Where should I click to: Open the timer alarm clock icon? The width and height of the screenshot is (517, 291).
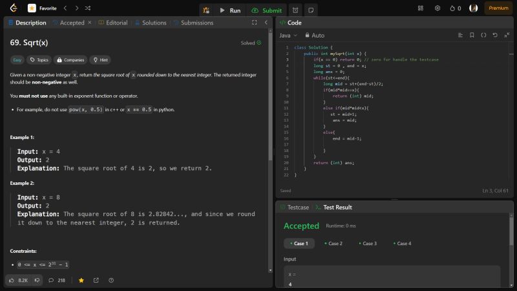(x=295, y=10)
